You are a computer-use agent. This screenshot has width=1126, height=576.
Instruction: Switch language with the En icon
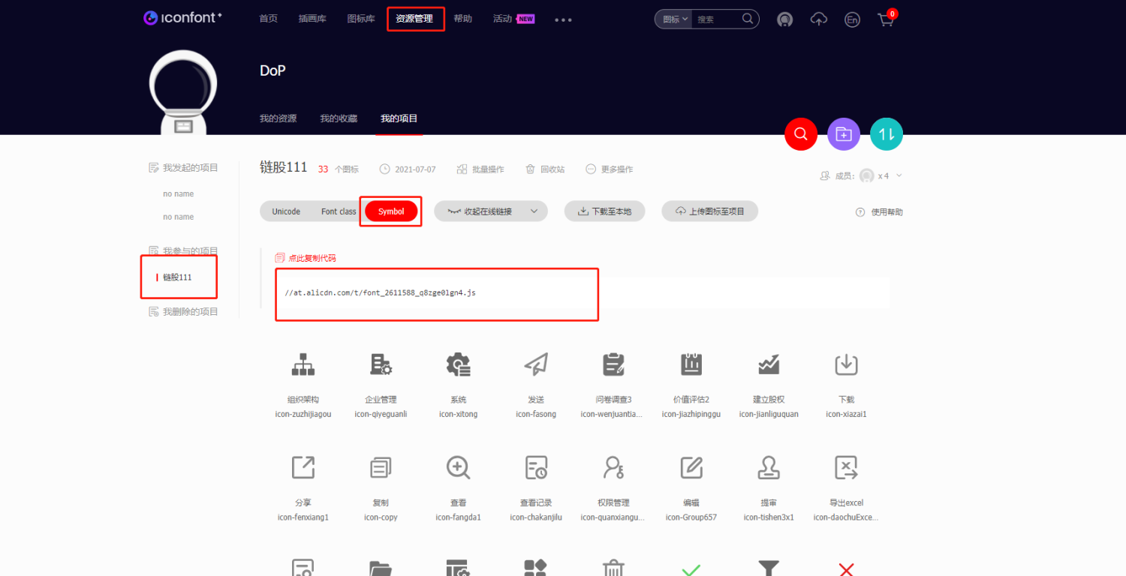pyautogui.click(x=852, y=19)
